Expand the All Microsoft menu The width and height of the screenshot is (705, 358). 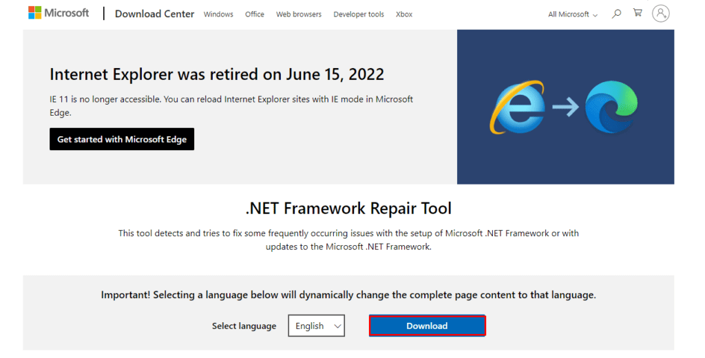(572, 14)
